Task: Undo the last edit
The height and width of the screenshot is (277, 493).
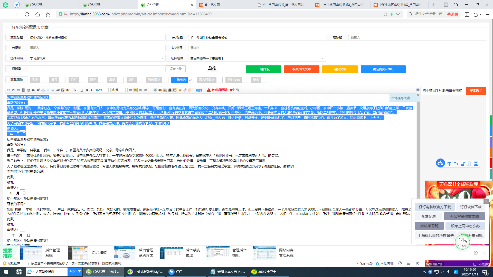Action: point(18,90)
